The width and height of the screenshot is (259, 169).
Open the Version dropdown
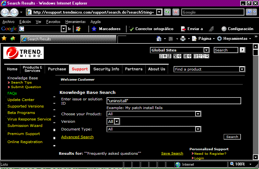[117, 121]
